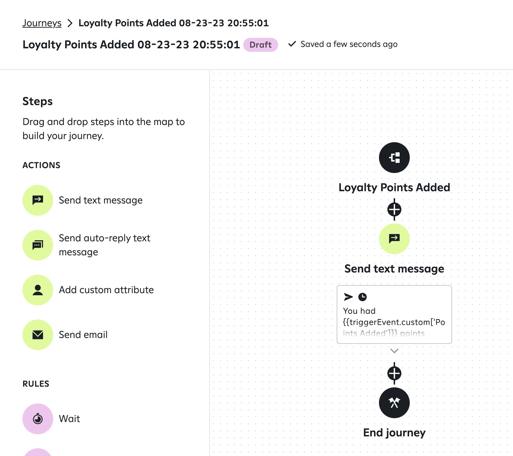Click the Draft status badge
The image size is (513, 456).
261,45
